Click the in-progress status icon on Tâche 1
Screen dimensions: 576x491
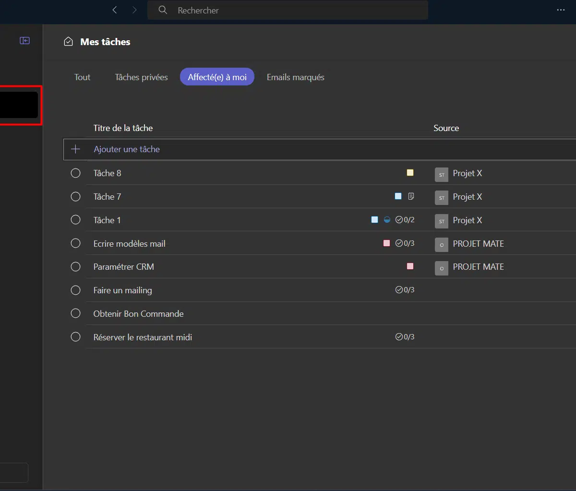tap(387, 220)
